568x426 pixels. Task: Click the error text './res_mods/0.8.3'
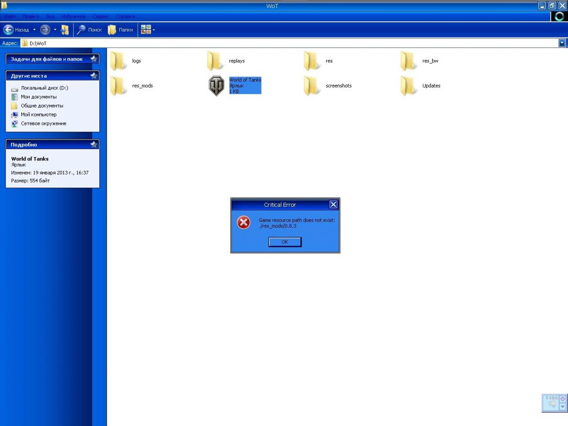point(277,226)
